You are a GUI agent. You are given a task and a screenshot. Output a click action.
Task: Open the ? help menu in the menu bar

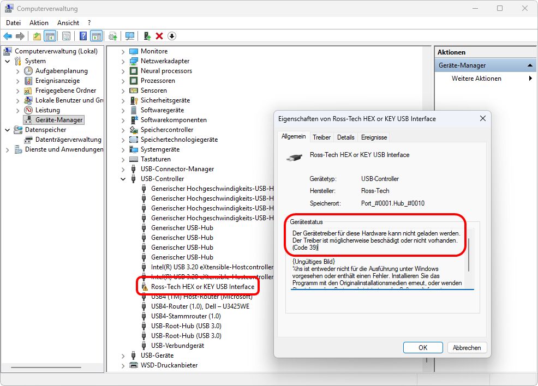(x=89, y=22)
